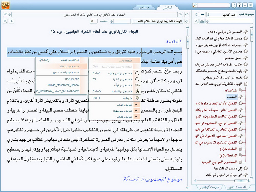
Task: Click the page icon beside شناسنامه
Action: (x=240, y=90)
